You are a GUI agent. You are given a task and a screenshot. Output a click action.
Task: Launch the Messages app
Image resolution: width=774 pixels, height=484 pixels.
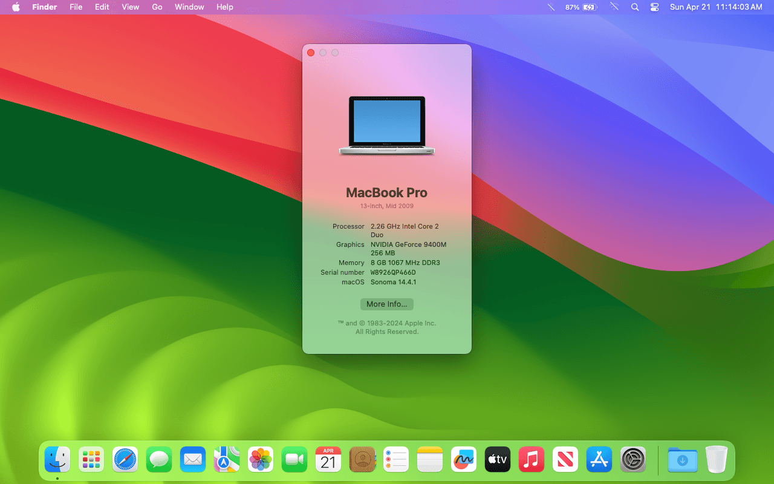point(158,459)
